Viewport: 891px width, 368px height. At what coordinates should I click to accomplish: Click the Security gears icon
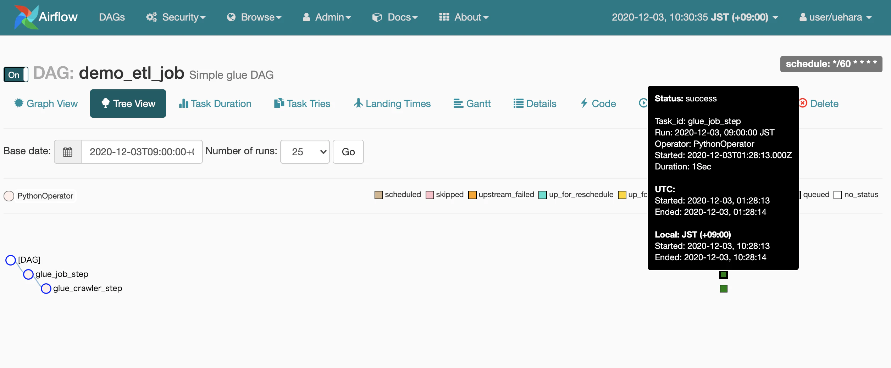pyautogui.click(x=152, y=17)
